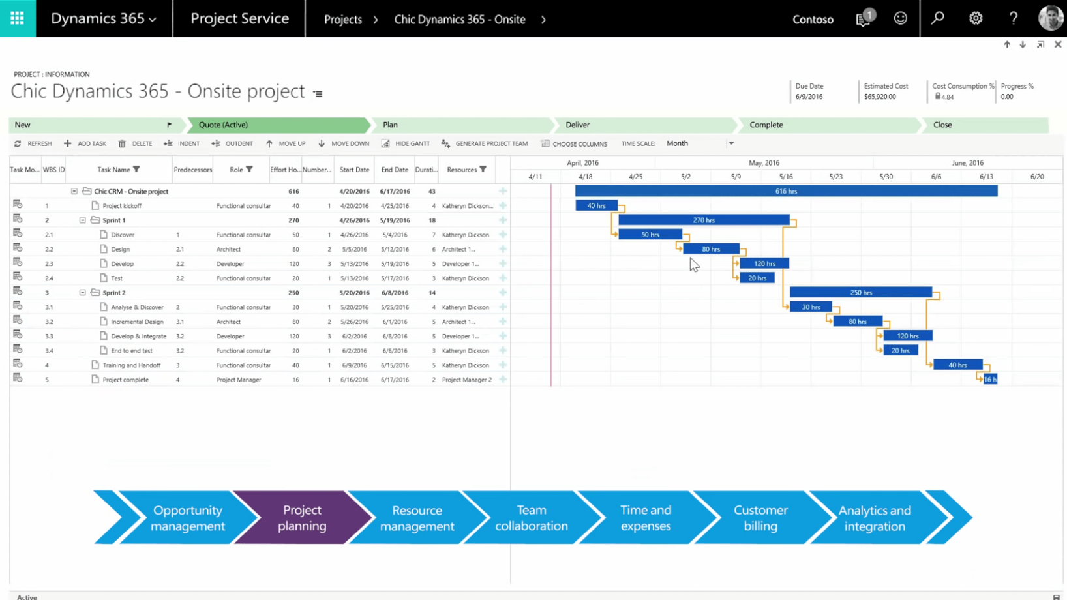The image size is (1067, 600).
Task: Open the form selector icon beside project title
Action: 318,94
